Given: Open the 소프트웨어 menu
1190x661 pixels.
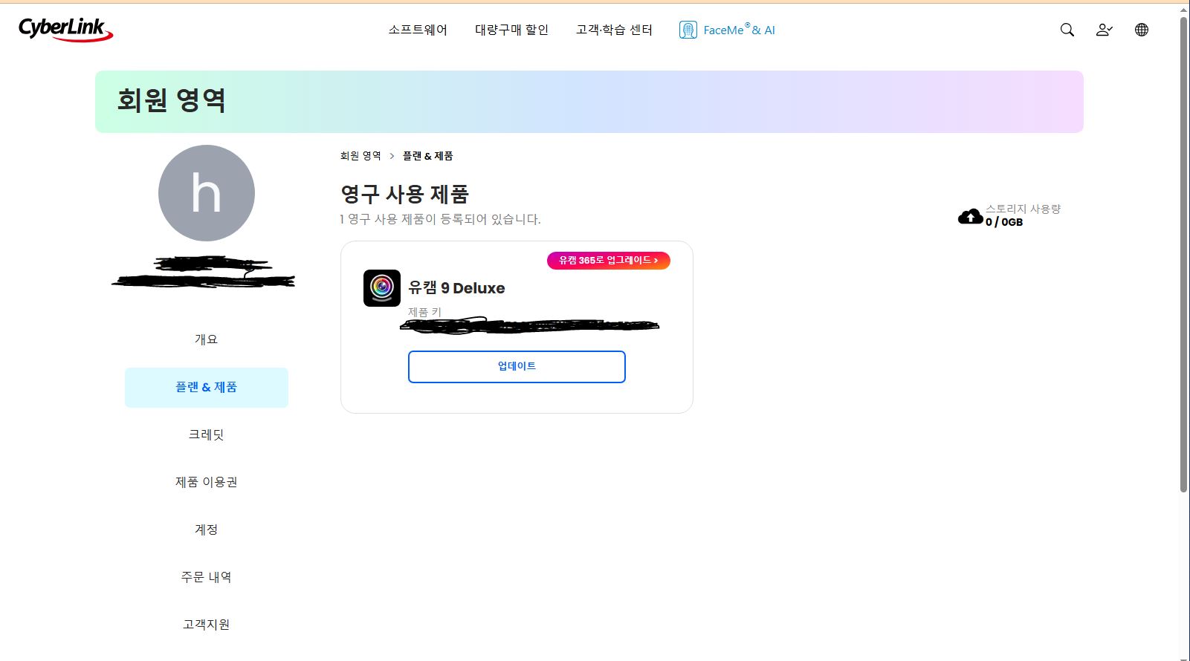Looking at the screenshot, I should pos(418,30).
